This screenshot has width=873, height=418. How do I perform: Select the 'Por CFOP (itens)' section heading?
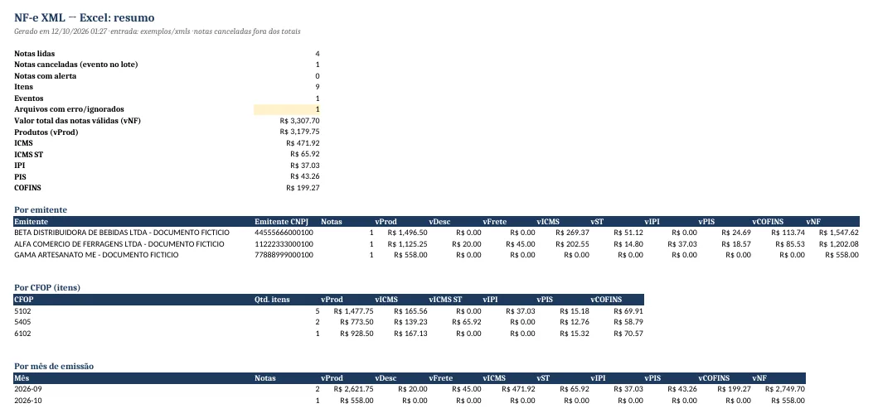coord(46,288)
